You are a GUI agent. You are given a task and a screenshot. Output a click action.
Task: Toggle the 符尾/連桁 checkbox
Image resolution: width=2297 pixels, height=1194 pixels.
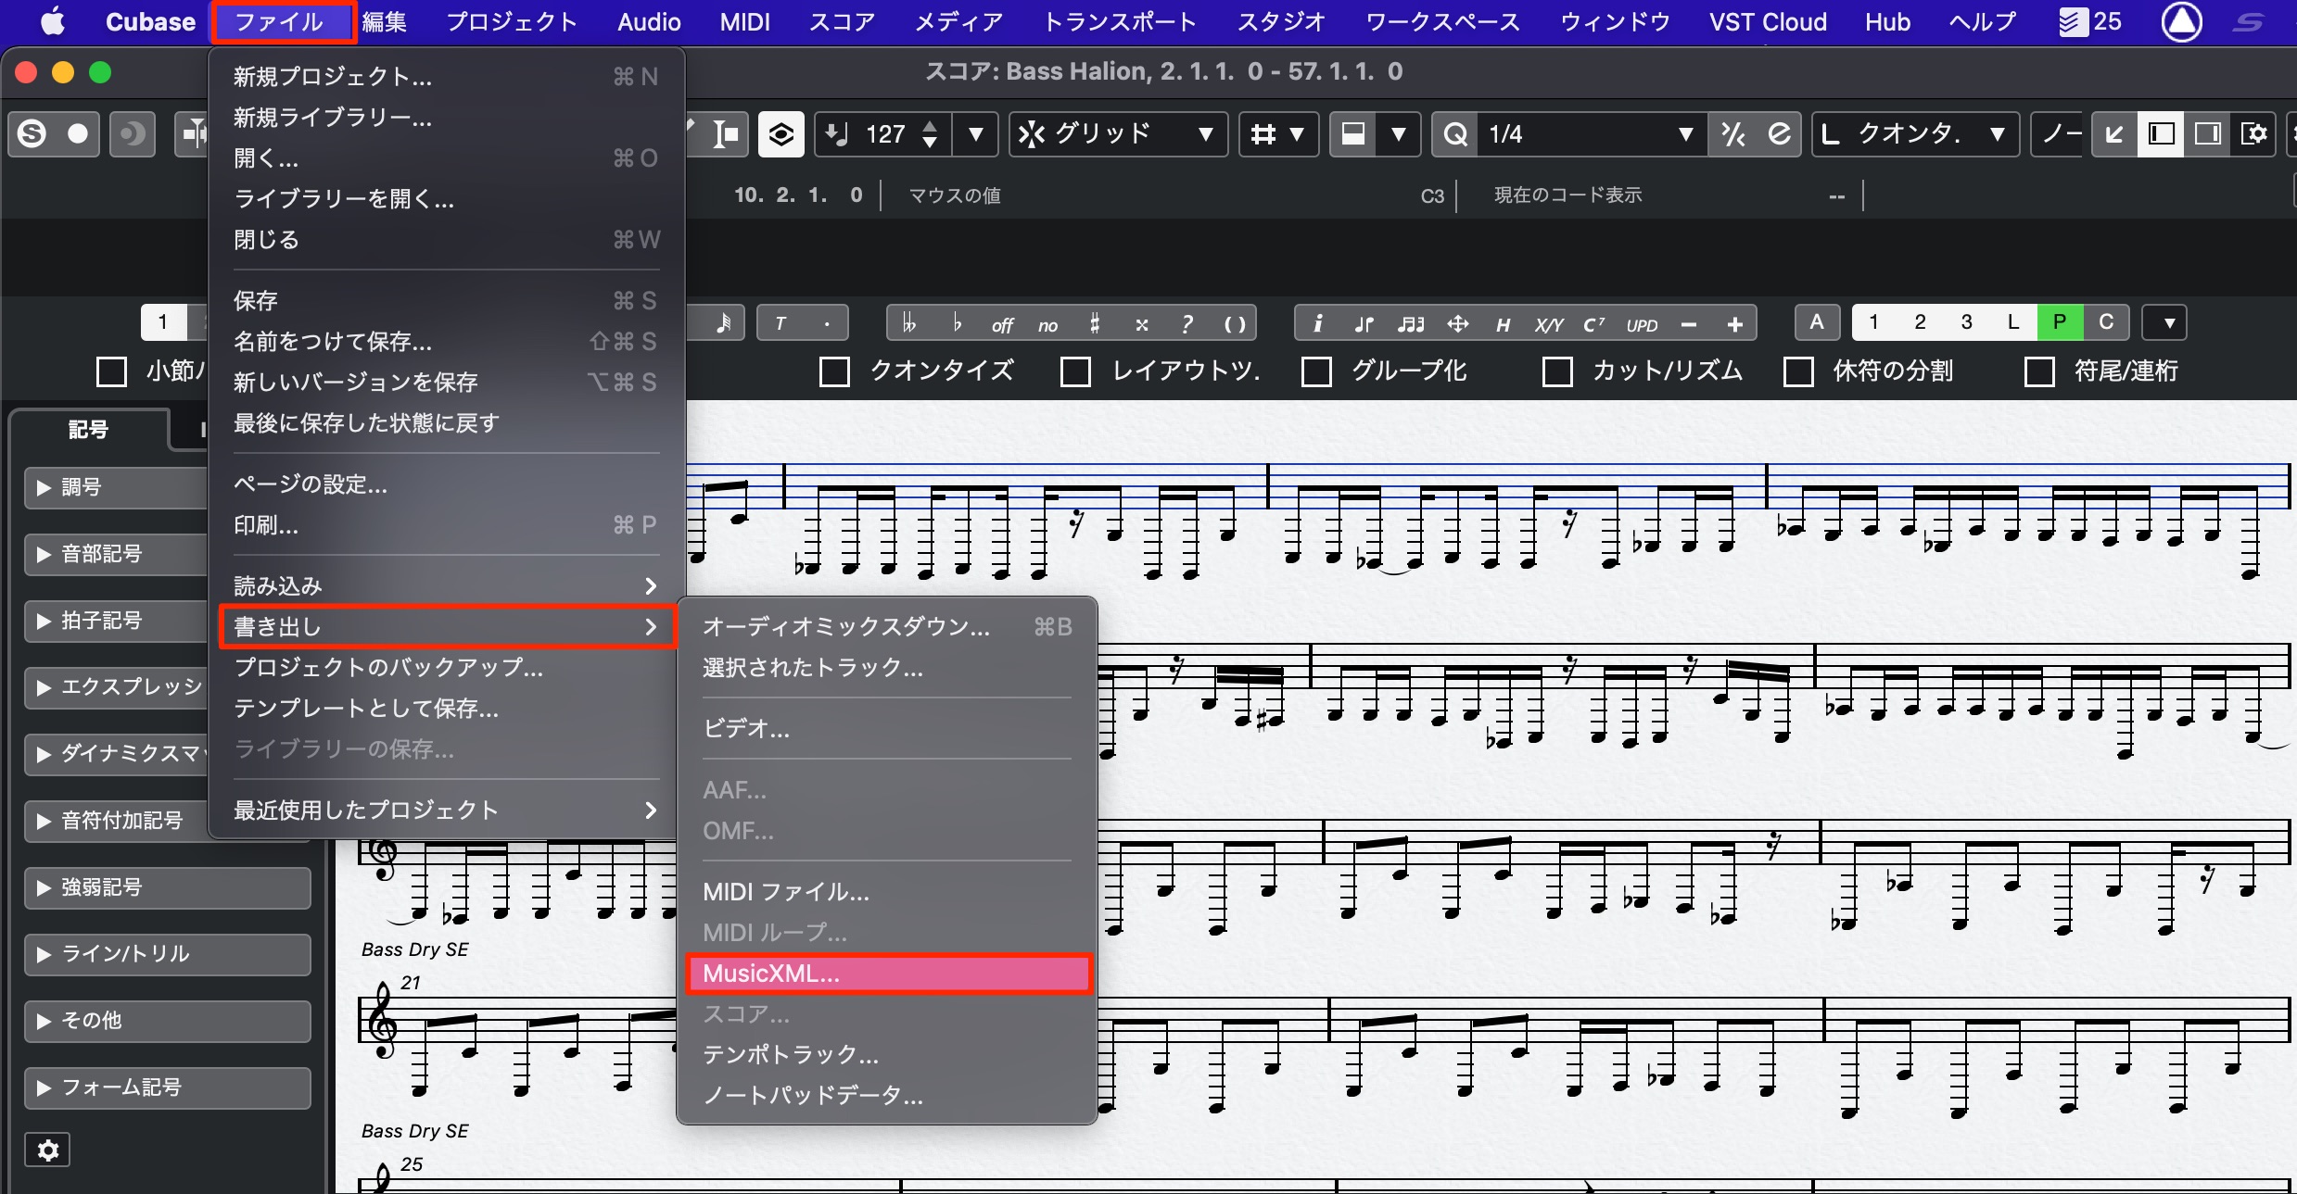coord(2039,372)
